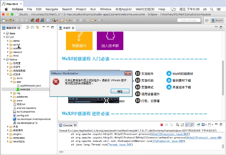Click the Clear Console icon
Image resolution: width=226 pixels, height=155 pixels.
[x=177, y=125]
